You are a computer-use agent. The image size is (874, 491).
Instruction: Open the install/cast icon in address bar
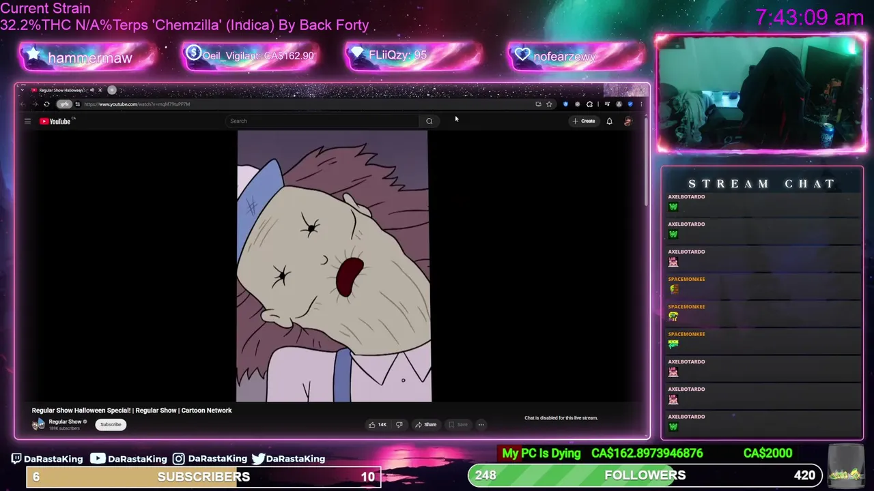(x=539, y=104)
